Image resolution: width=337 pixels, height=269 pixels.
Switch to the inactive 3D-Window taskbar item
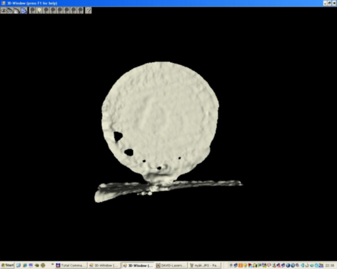click(x=104, y=265)
